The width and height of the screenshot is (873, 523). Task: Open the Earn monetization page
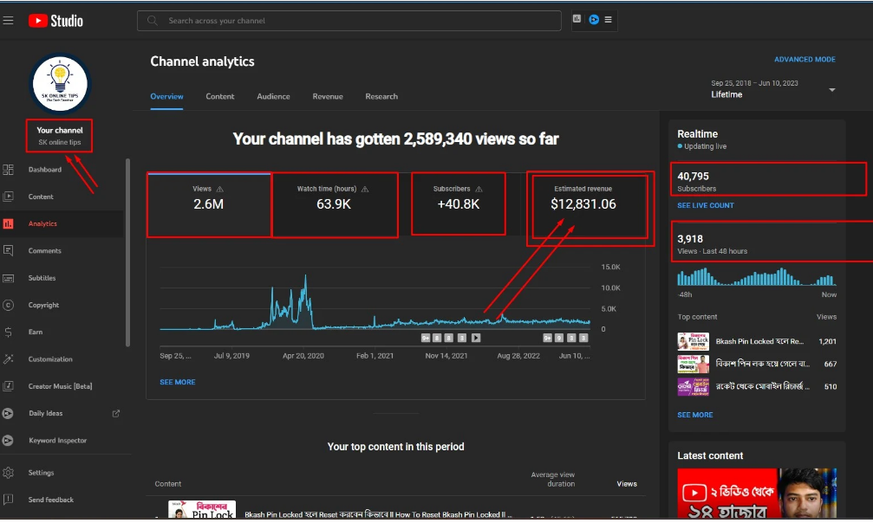[35, 332]
